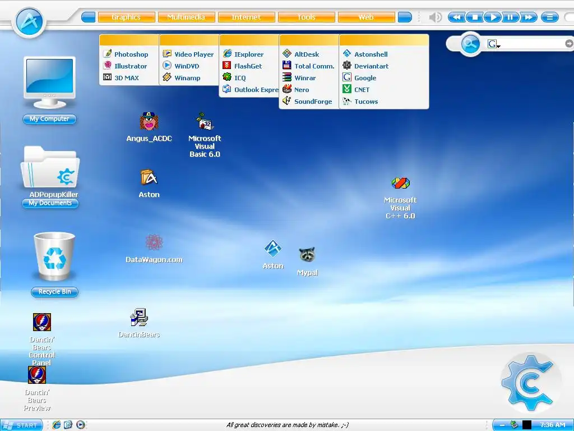Click the blue button left of Graphics tab
574x431 pixels.
click(x=88, y=17)
